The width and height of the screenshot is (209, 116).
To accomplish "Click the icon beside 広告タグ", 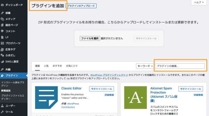I will [2, 49].
